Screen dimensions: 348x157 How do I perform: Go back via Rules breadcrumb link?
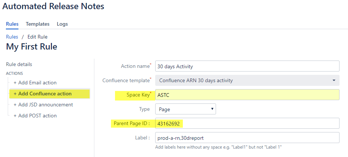tap(12, 37)
